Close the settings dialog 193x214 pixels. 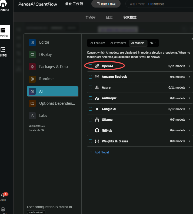point(192,39)
